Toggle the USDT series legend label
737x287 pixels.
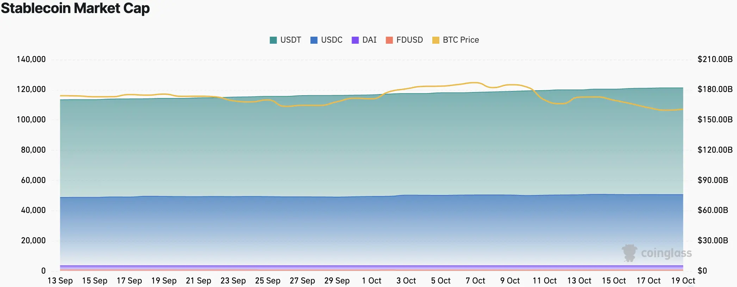tap(291, 40)
